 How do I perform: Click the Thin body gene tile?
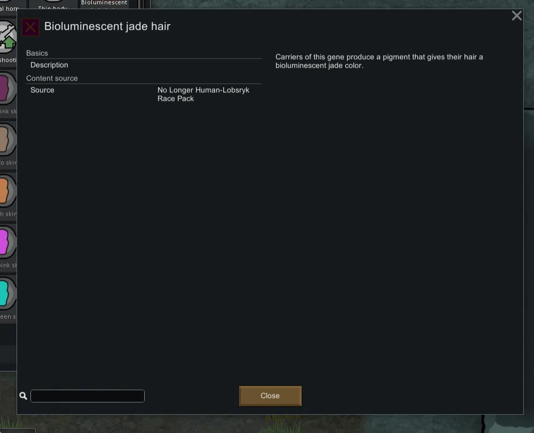(x=53, y=4)
